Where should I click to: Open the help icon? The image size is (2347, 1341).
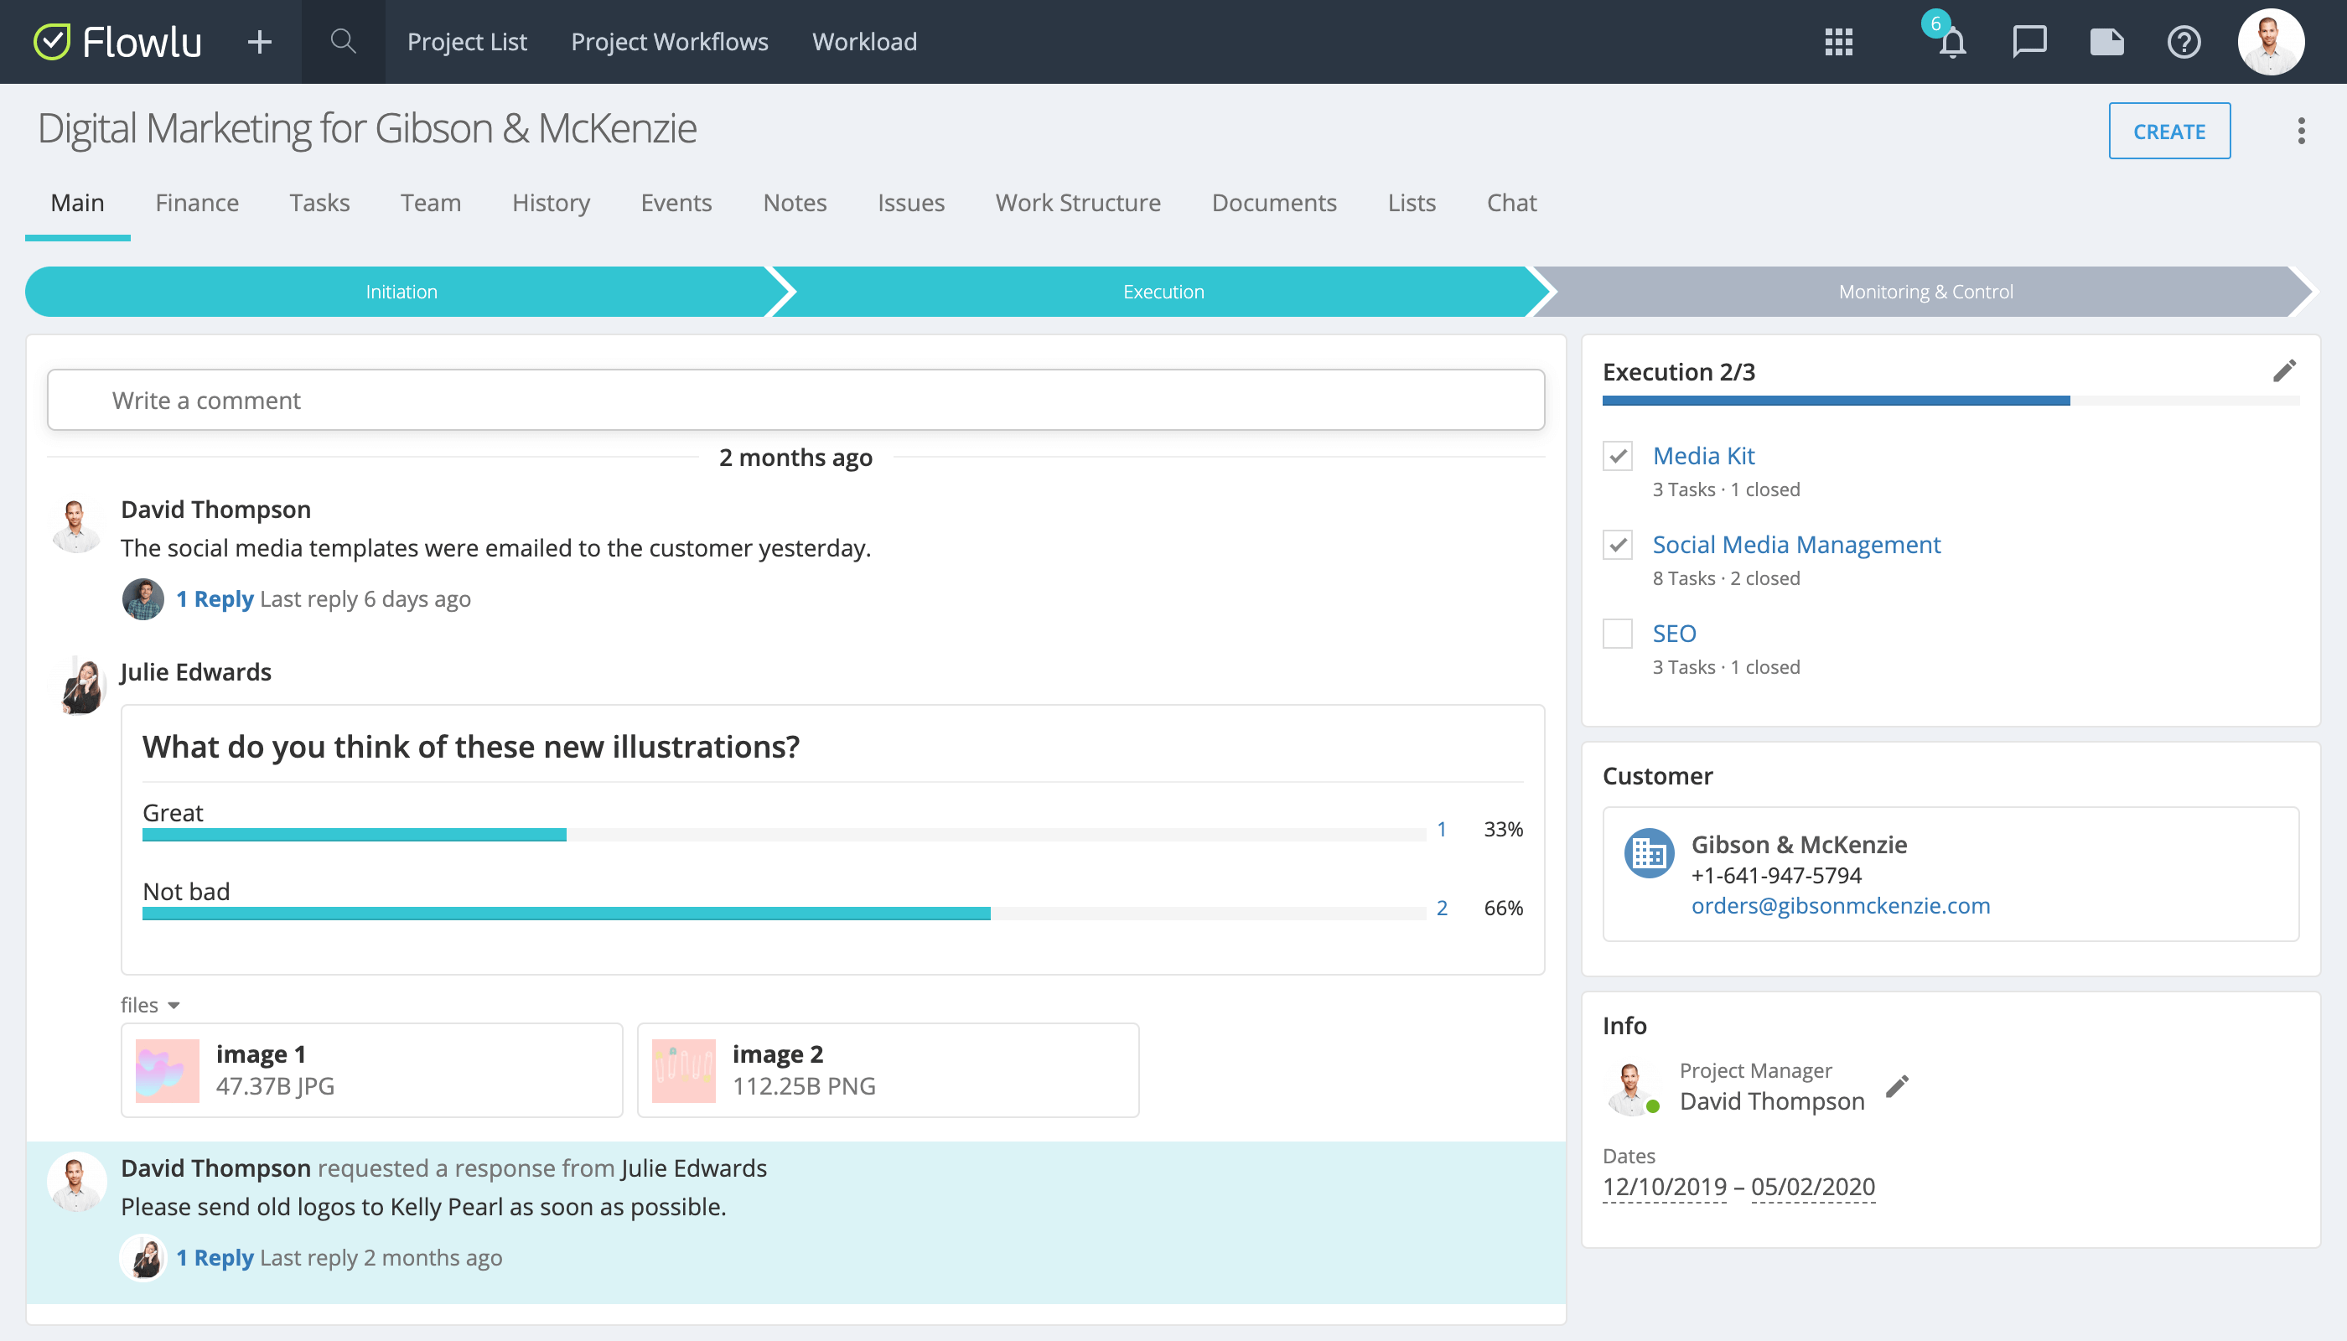click(x=2184, y=43)
